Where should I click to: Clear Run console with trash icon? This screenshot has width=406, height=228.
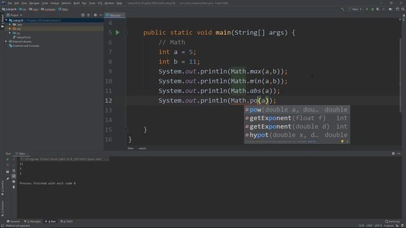click(14, 187)
